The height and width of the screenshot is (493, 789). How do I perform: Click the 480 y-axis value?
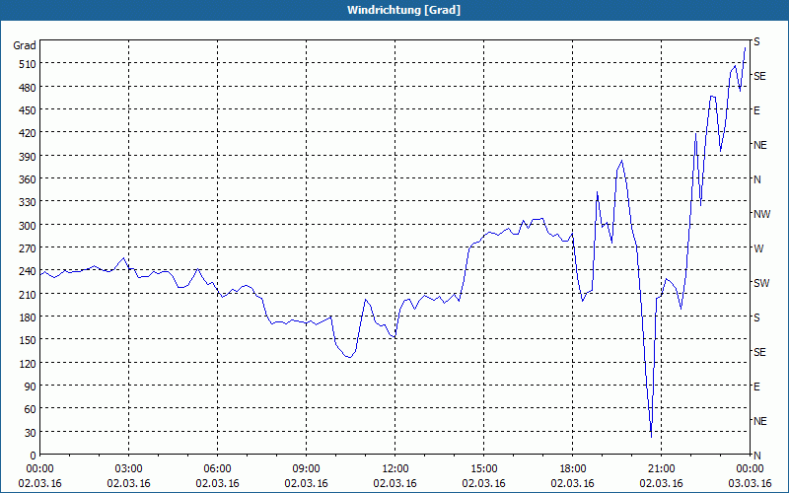click(28, 88)
